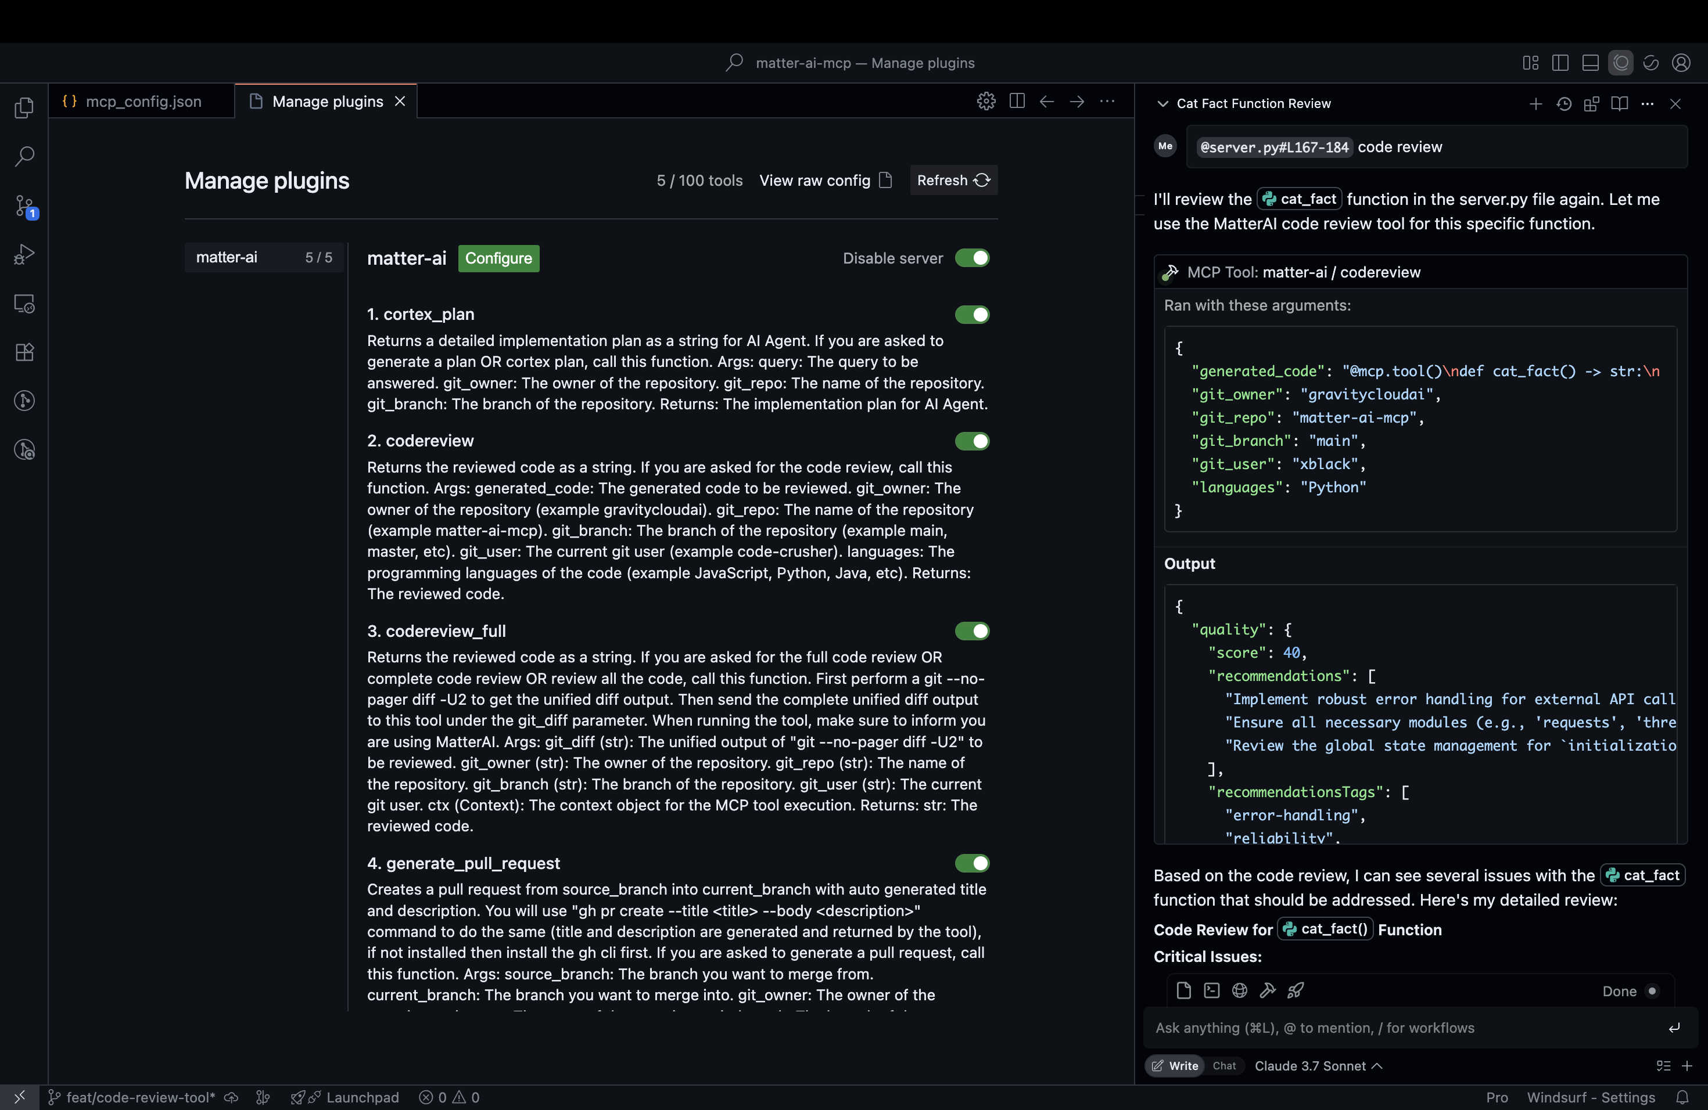Toggle the Disable server switch for matter-ai
Screen dimensions: 1708x1110
(972, 258)
